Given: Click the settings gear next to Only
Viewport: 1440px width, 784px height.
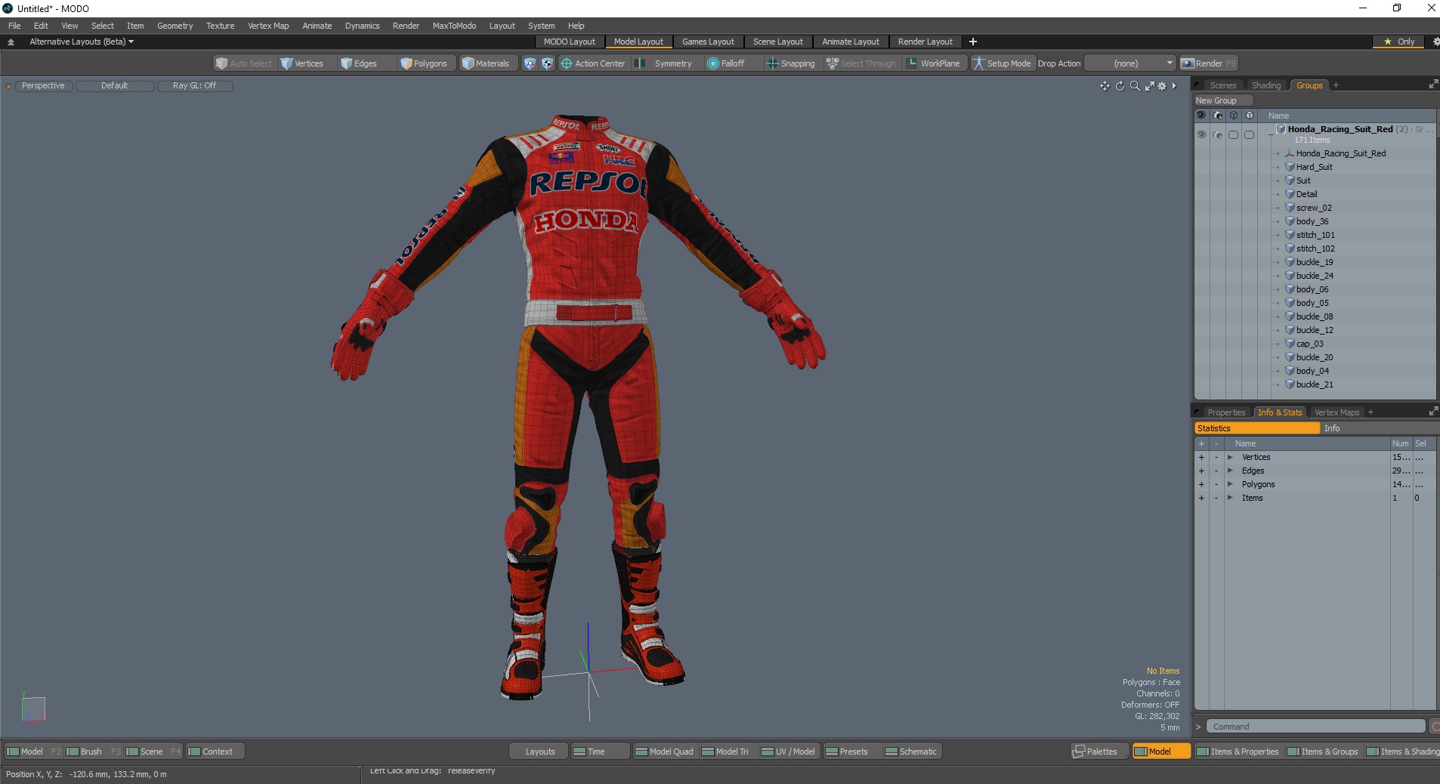Looking at the screenshot, I should pos(1435,42).
